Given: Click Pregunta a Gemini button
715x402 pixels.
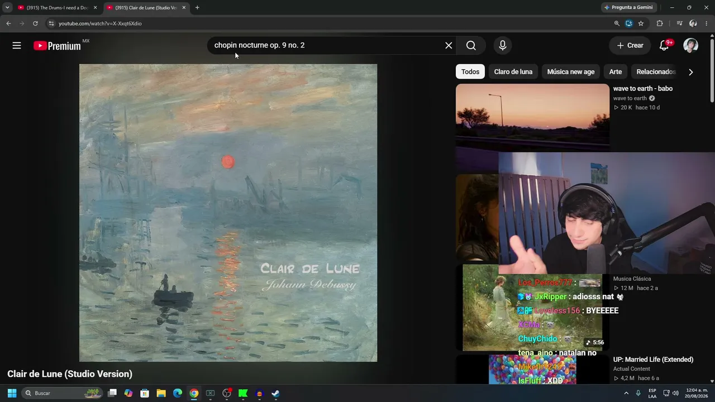Looking at the screenshot, I should 628,7.
